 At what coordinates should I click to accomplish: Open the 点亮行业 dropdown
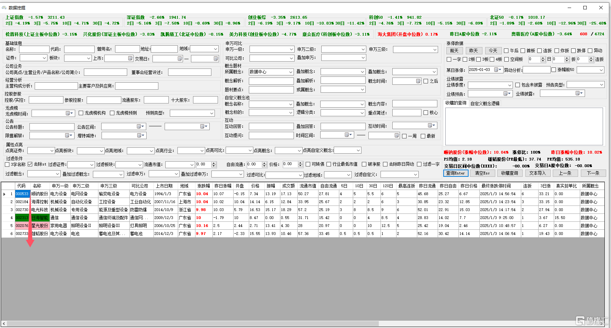click(x=202, y=151)
